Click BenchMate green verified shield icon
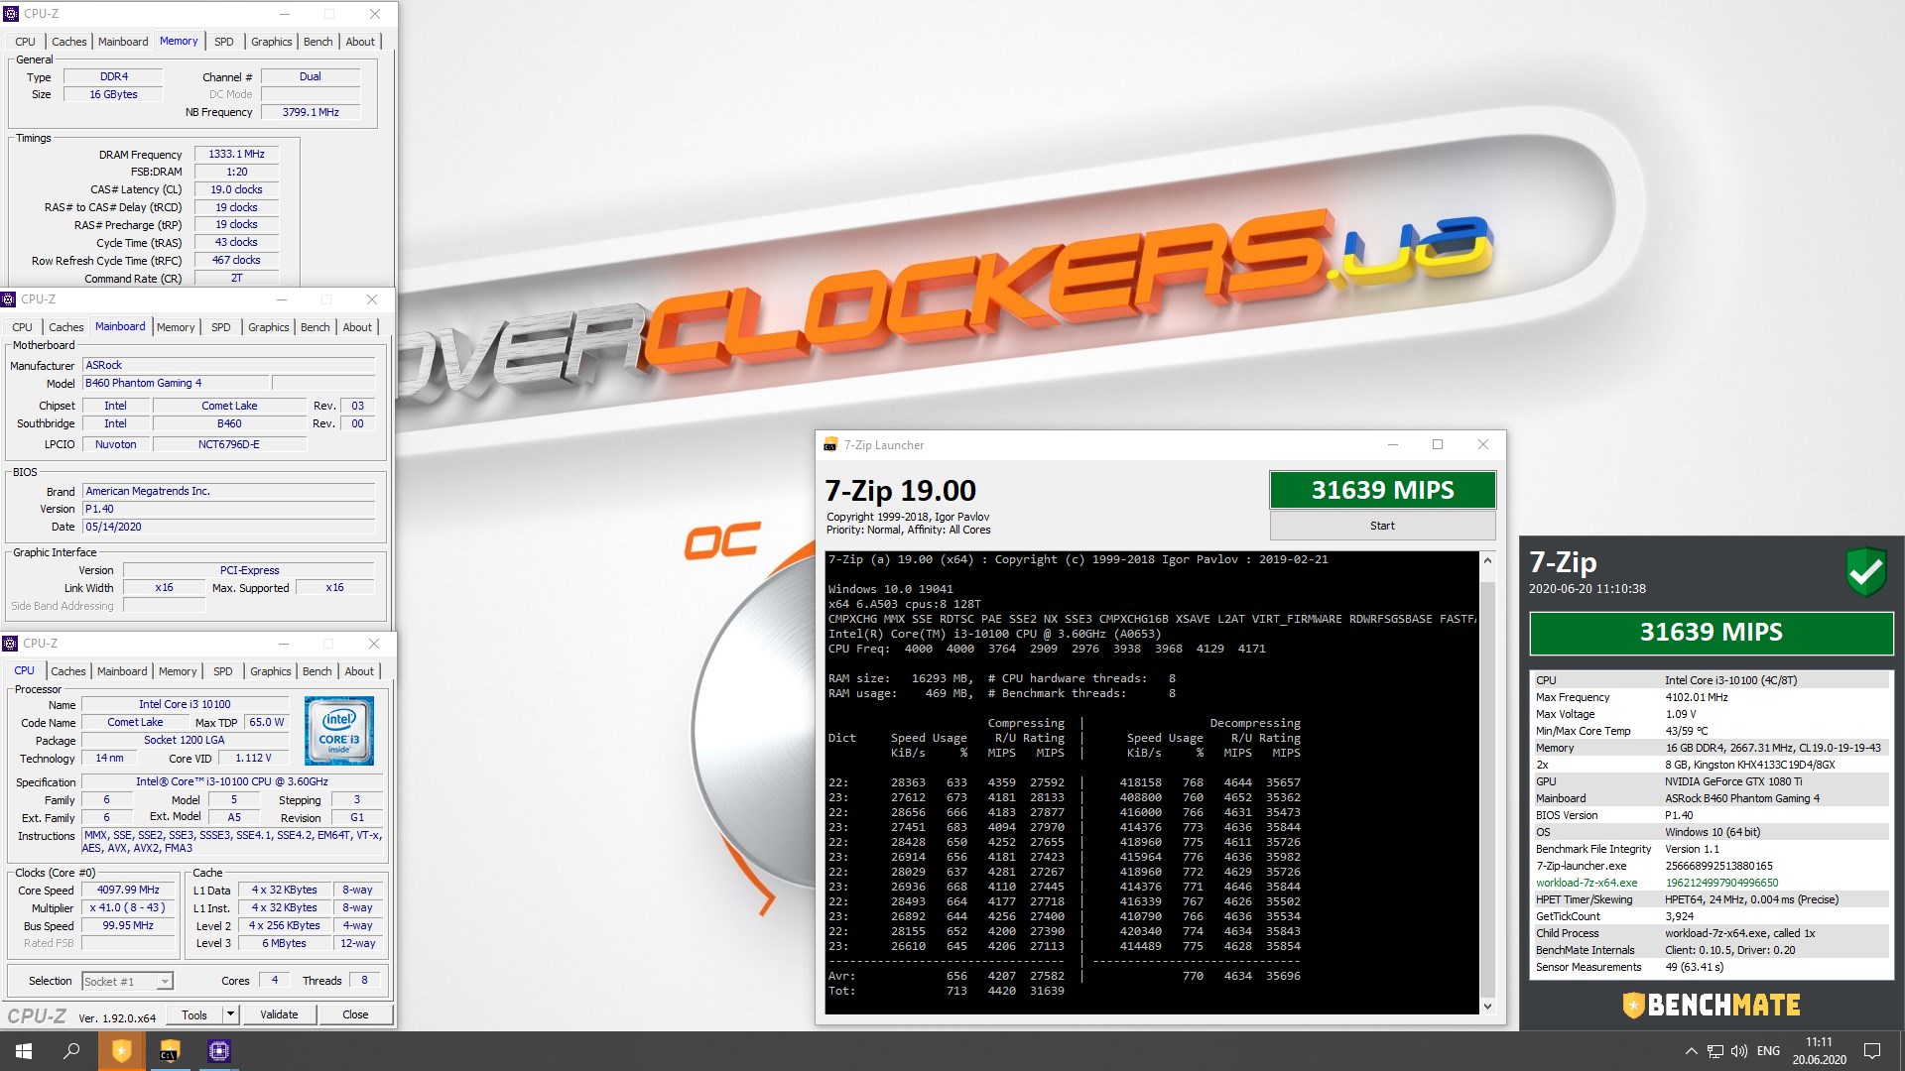This screenshot has height=1071, width=1905. pos(1865,572)
